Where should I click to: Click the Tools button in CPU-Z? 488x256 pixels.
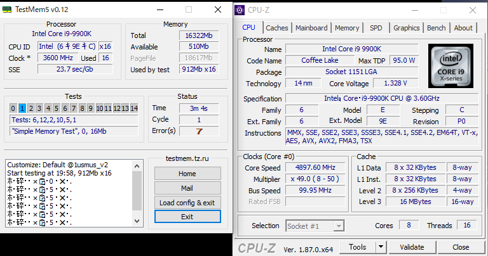coord(358,247)
